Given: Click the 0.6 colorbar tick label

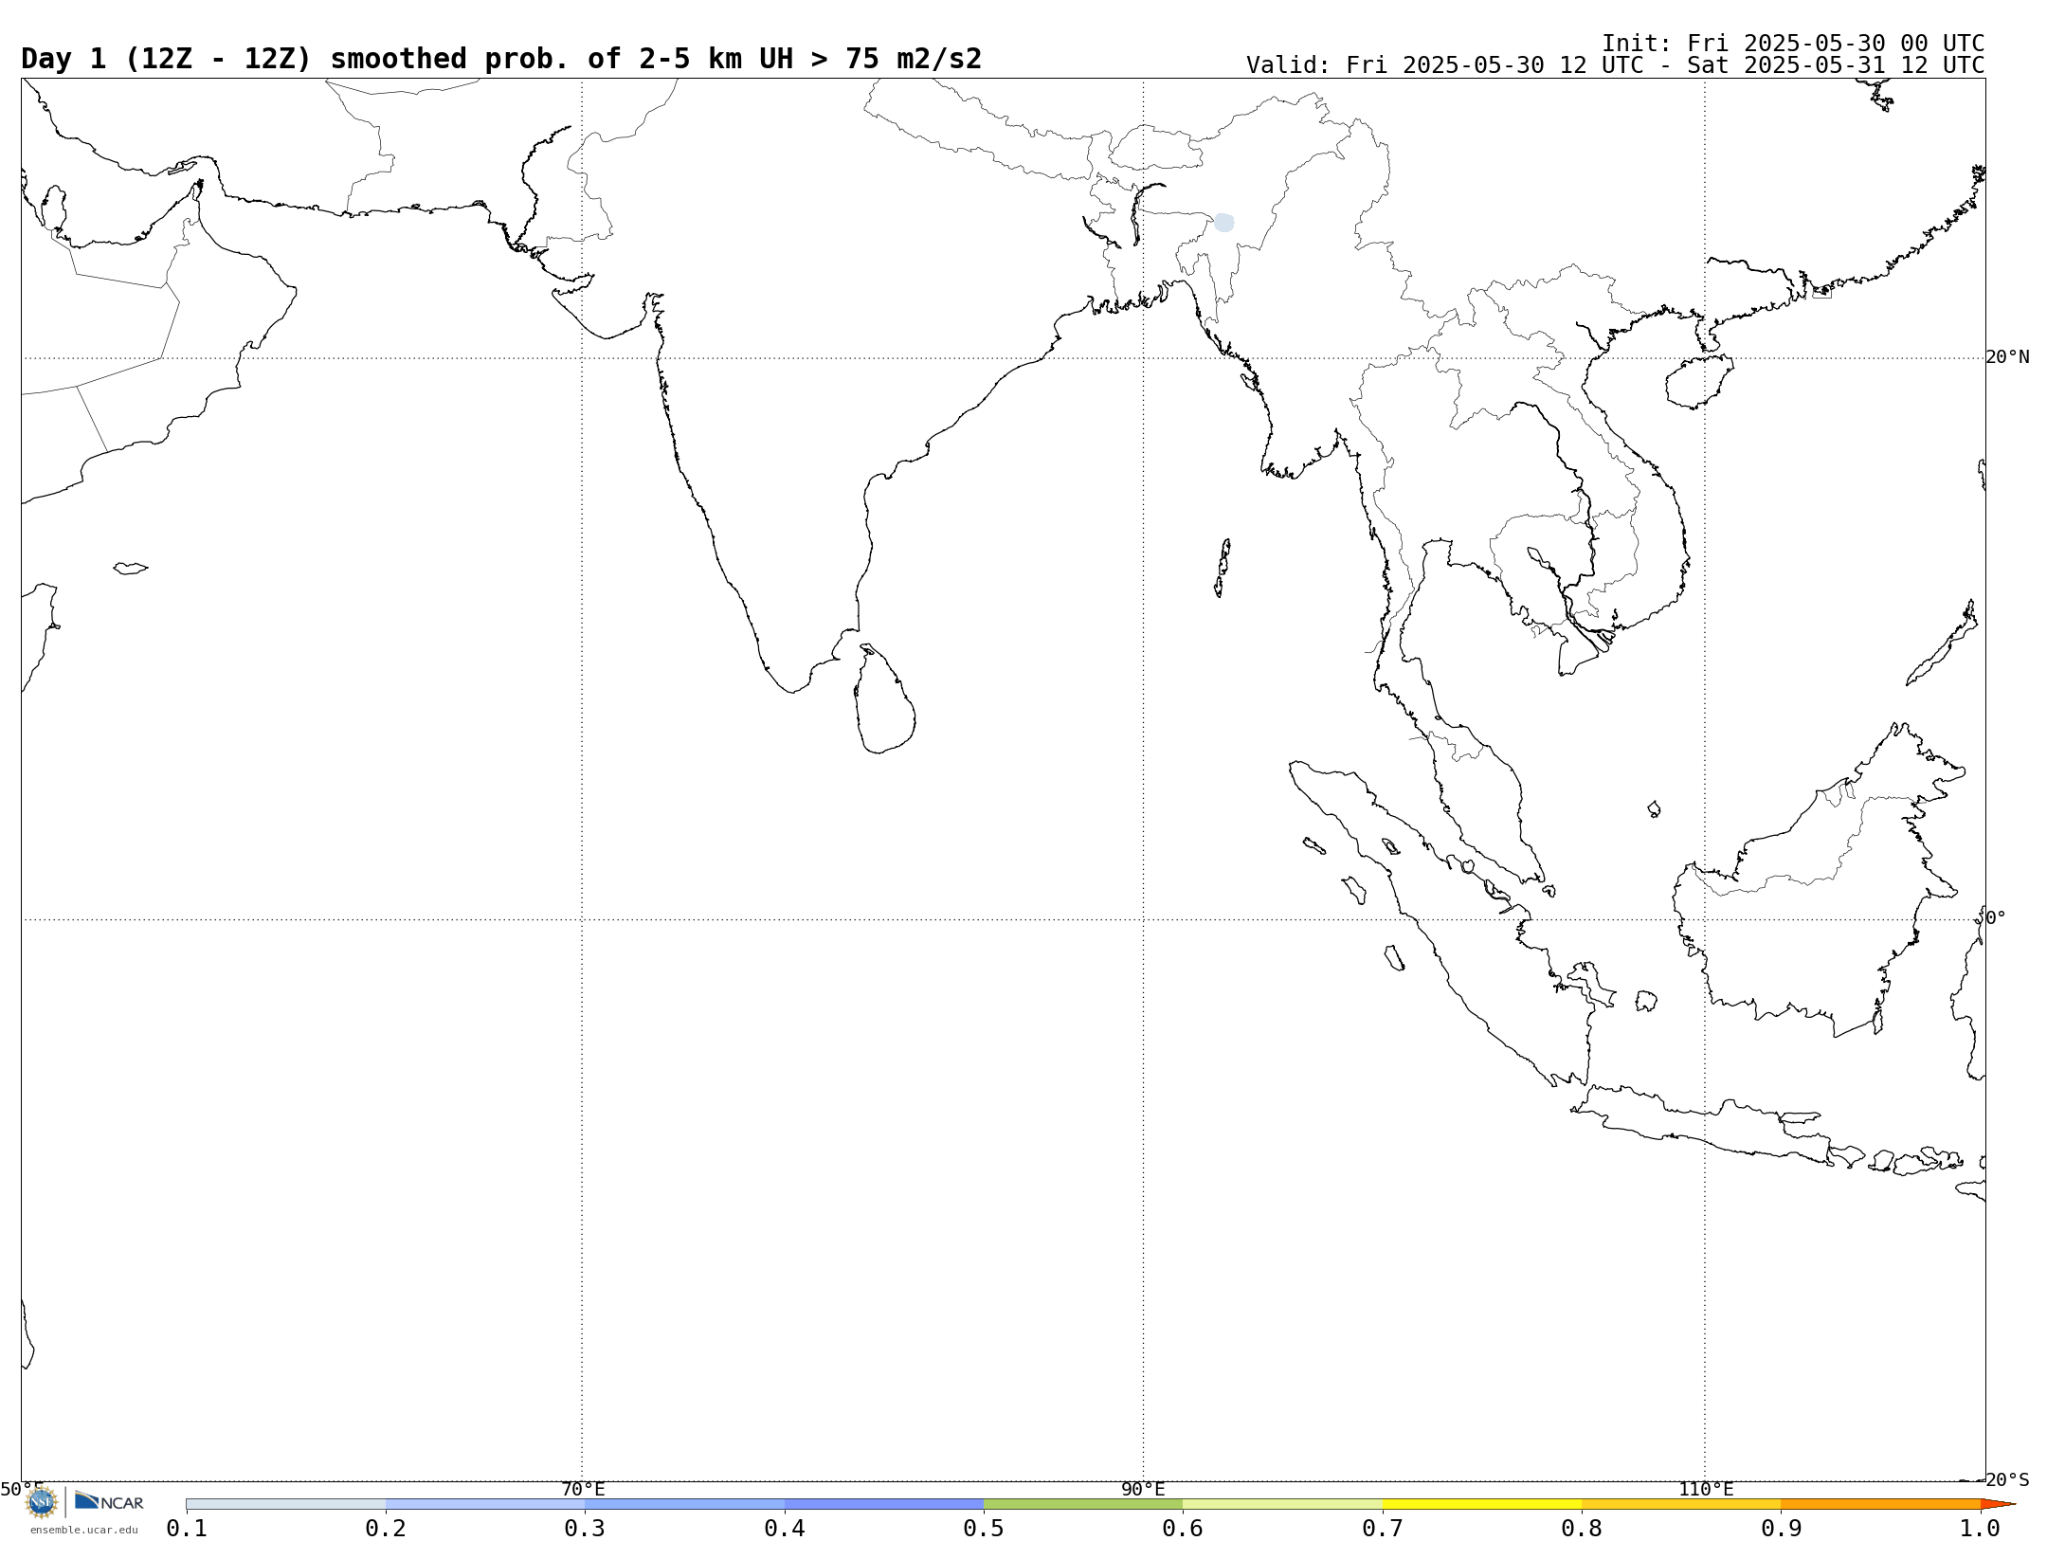Looking at the screenshot, I should coord(1183,1528).
